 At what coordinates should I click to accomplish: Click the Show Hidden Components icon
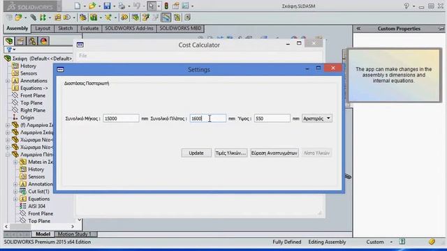pyautogui.click(x=82, y=17)
